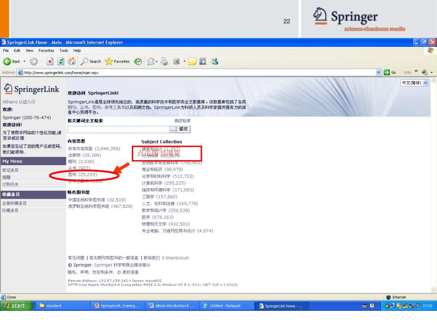Open the View menu
The width and height of the screenshot is (437, 327).
pyautogui.click(x=29, y=51)
